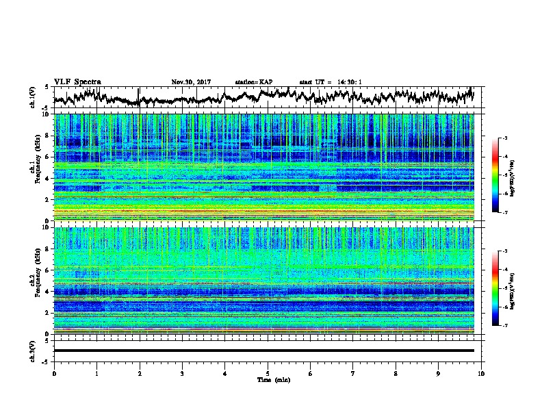Click time axis tick label "1"
Image resolution: width=542 pixels, height=419 pixels.
coord(96,374)
